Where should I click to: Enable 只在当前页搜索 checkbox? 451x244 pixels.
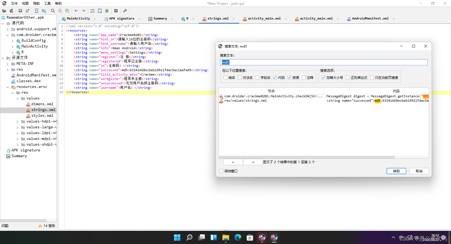[x=372, y=77]
